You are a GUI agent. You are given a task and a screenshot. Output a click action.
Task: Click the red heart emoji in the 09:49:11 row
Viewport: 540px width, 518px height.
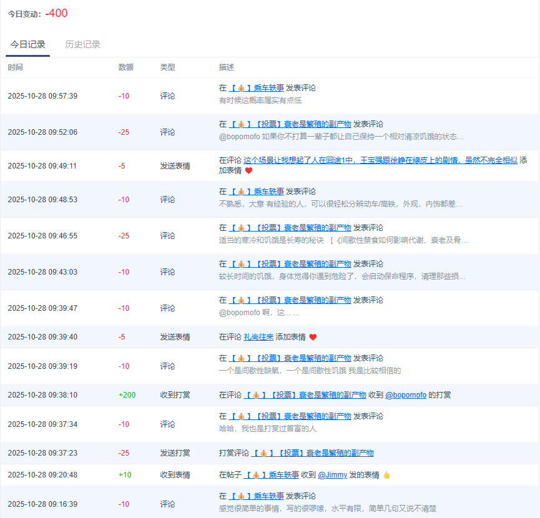(248, 170)
